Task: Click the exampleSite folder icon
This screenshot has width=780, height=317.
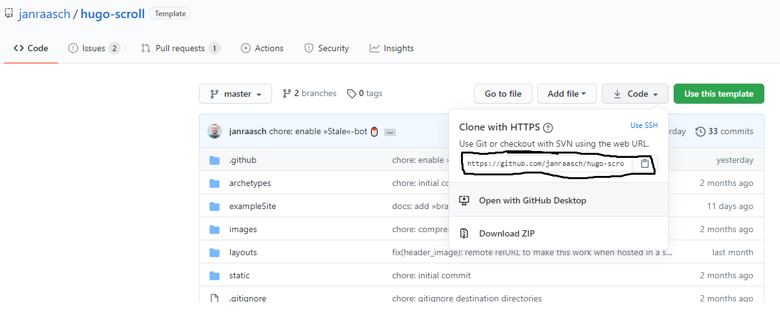Action: coord(215,207)
